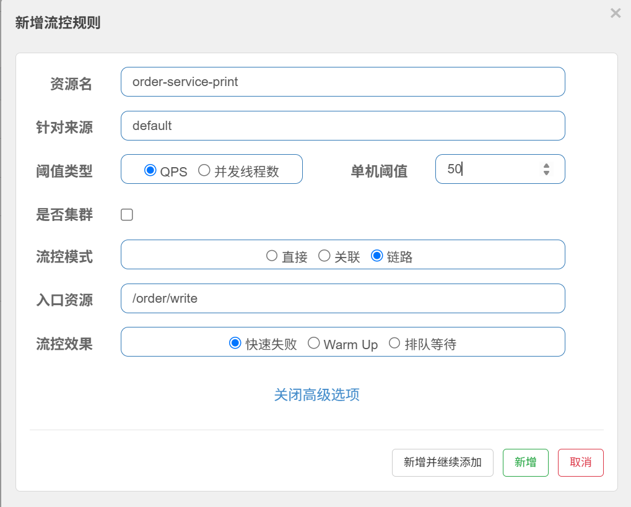Select 快速失败 flow control effect
Viewport: 631px width, 507px height.
[235, 343]
